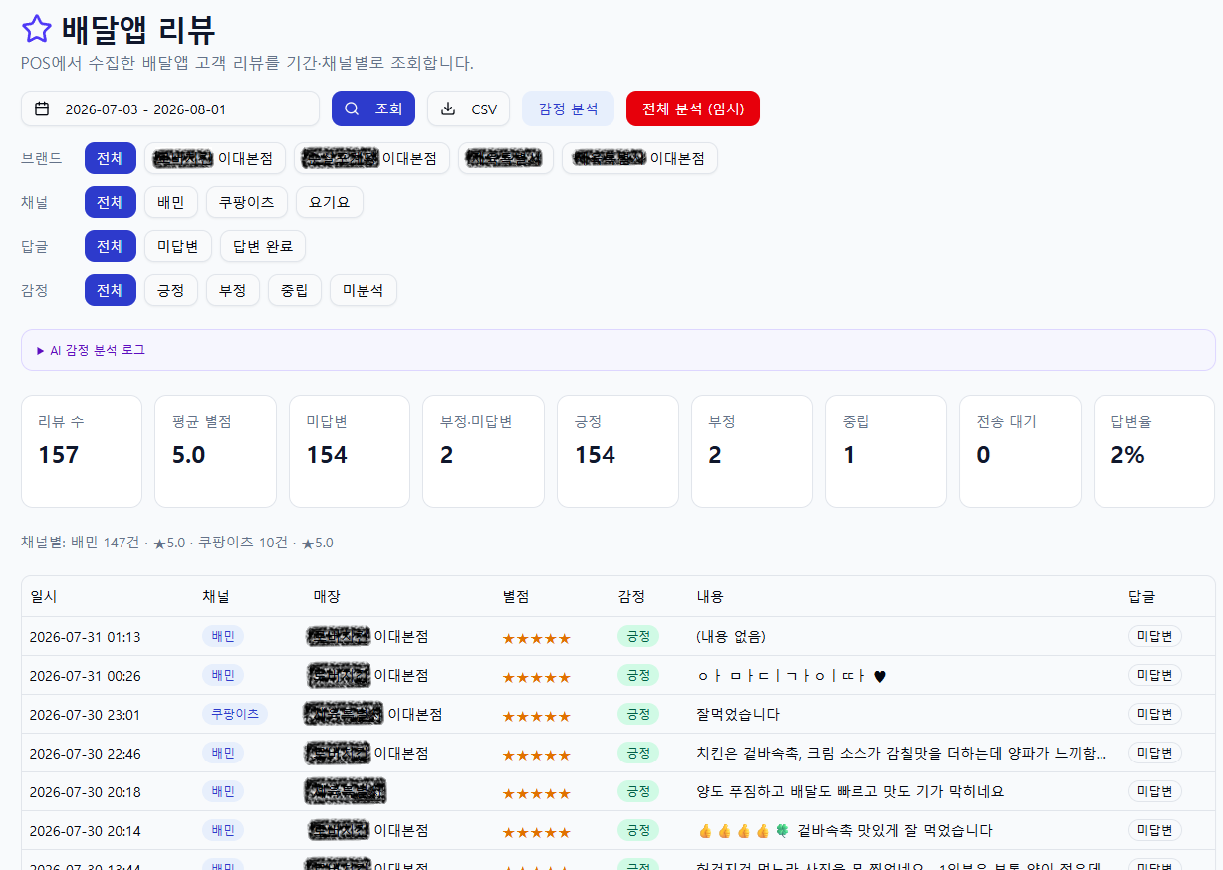Click 미답변 badge in the 잘먹었습니다 row
1223x870 pixels.
pos(1155,714)
